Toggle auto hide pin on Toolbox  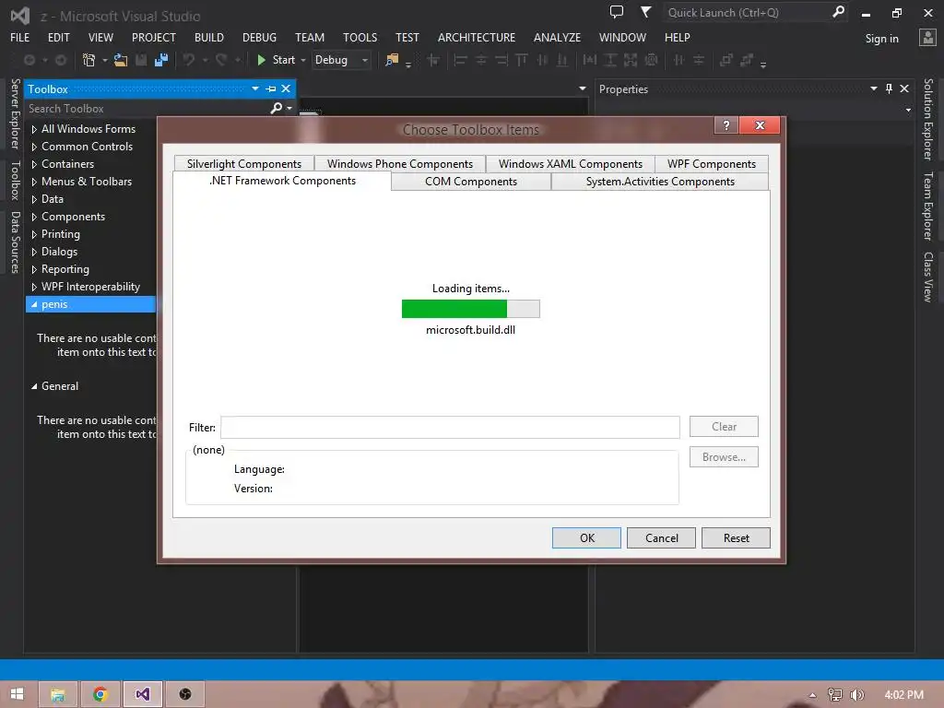click(271, 89)
